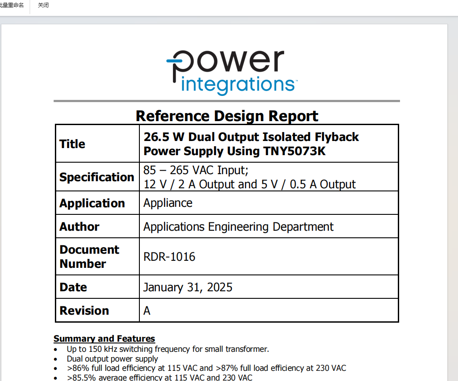This screenshot has width=458, height=381.
Task: Click the Reference Design Report heading
Action: pos(227,116)
